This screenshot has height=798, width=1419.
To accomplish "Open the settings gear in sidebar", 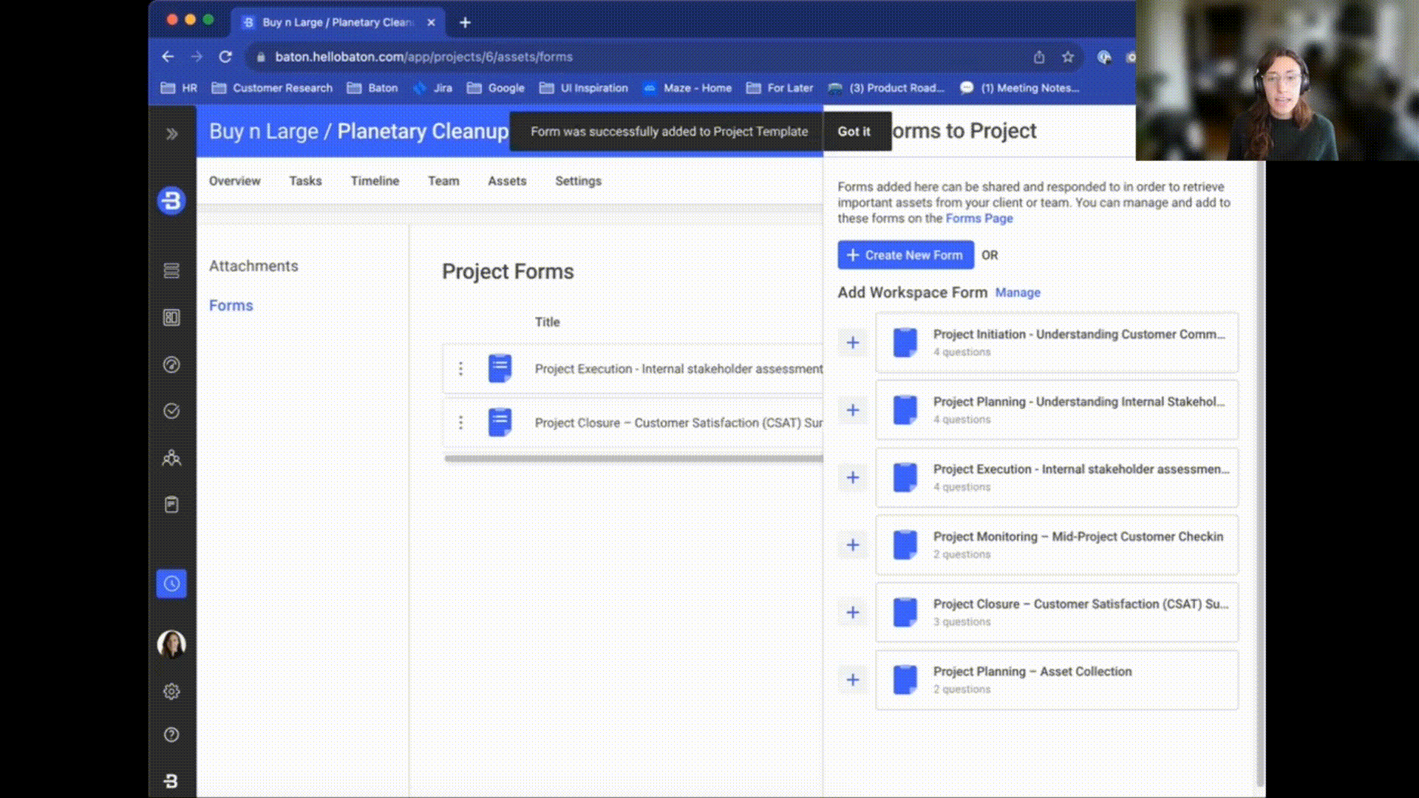I will click(171, 692).
